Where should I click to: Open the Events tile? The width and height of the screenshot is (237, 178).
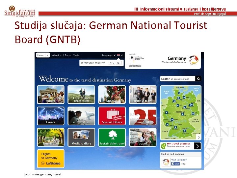click(51, 116)
